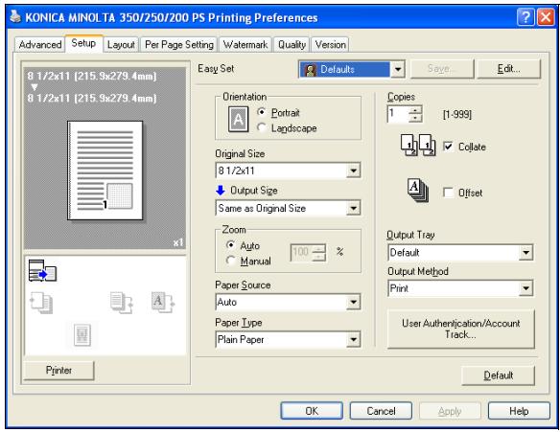Switch to the Layout tab
This screenshot has height=432, width=560.
(121, 45)
